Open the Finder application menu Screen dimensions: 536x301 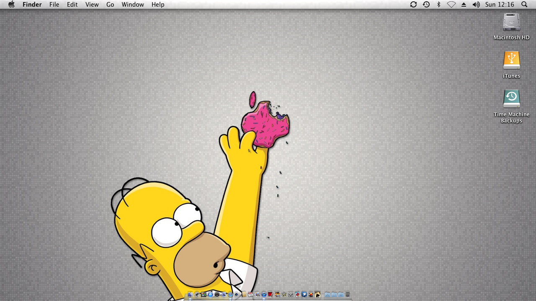tap(32, 5)
